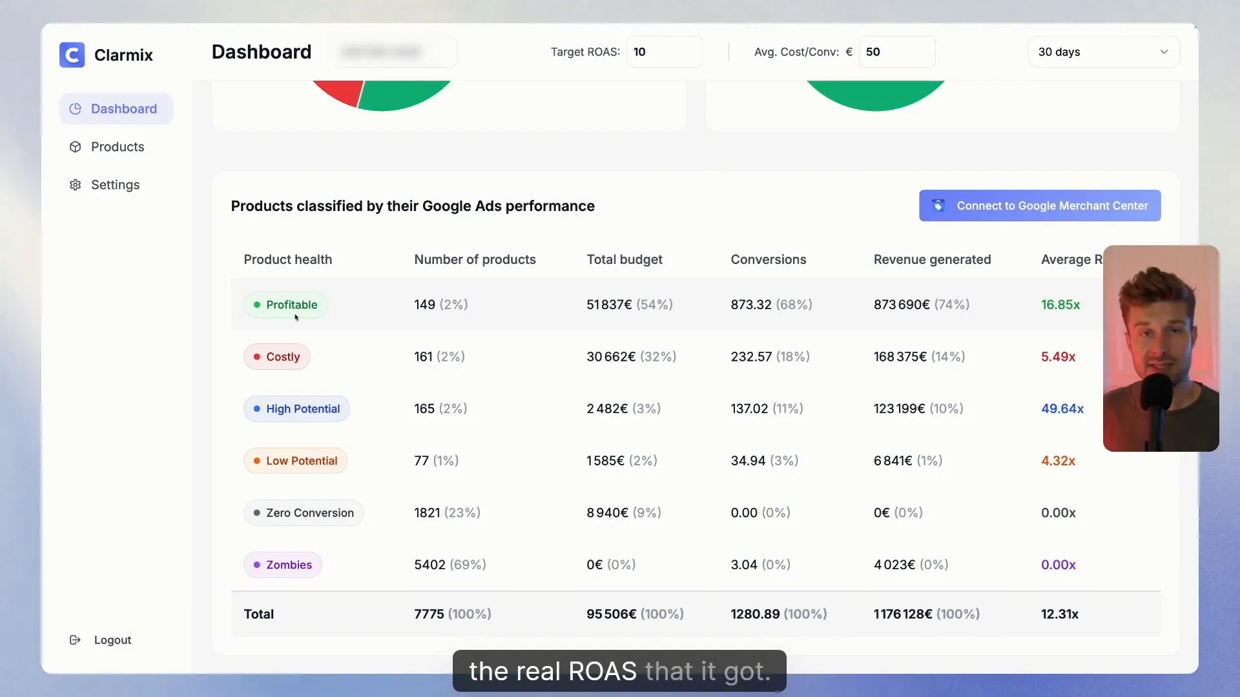Viewport: 1240px width, 697px height.
Task: Select the pie chart icon beside Dashboard
Action: [x=75, y=108]
